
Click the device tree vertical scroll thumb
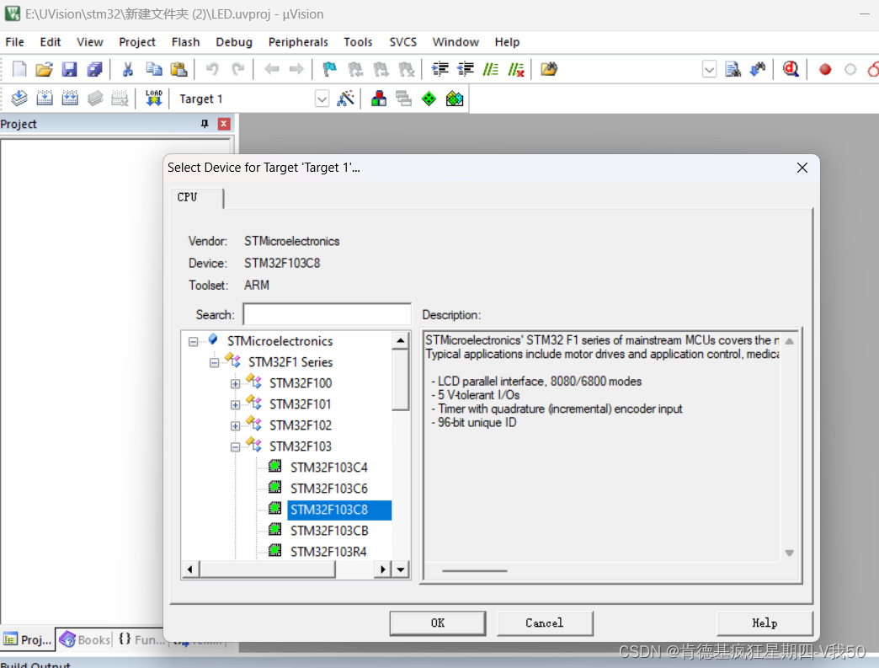pyautogui.click(x=400, y=380)
